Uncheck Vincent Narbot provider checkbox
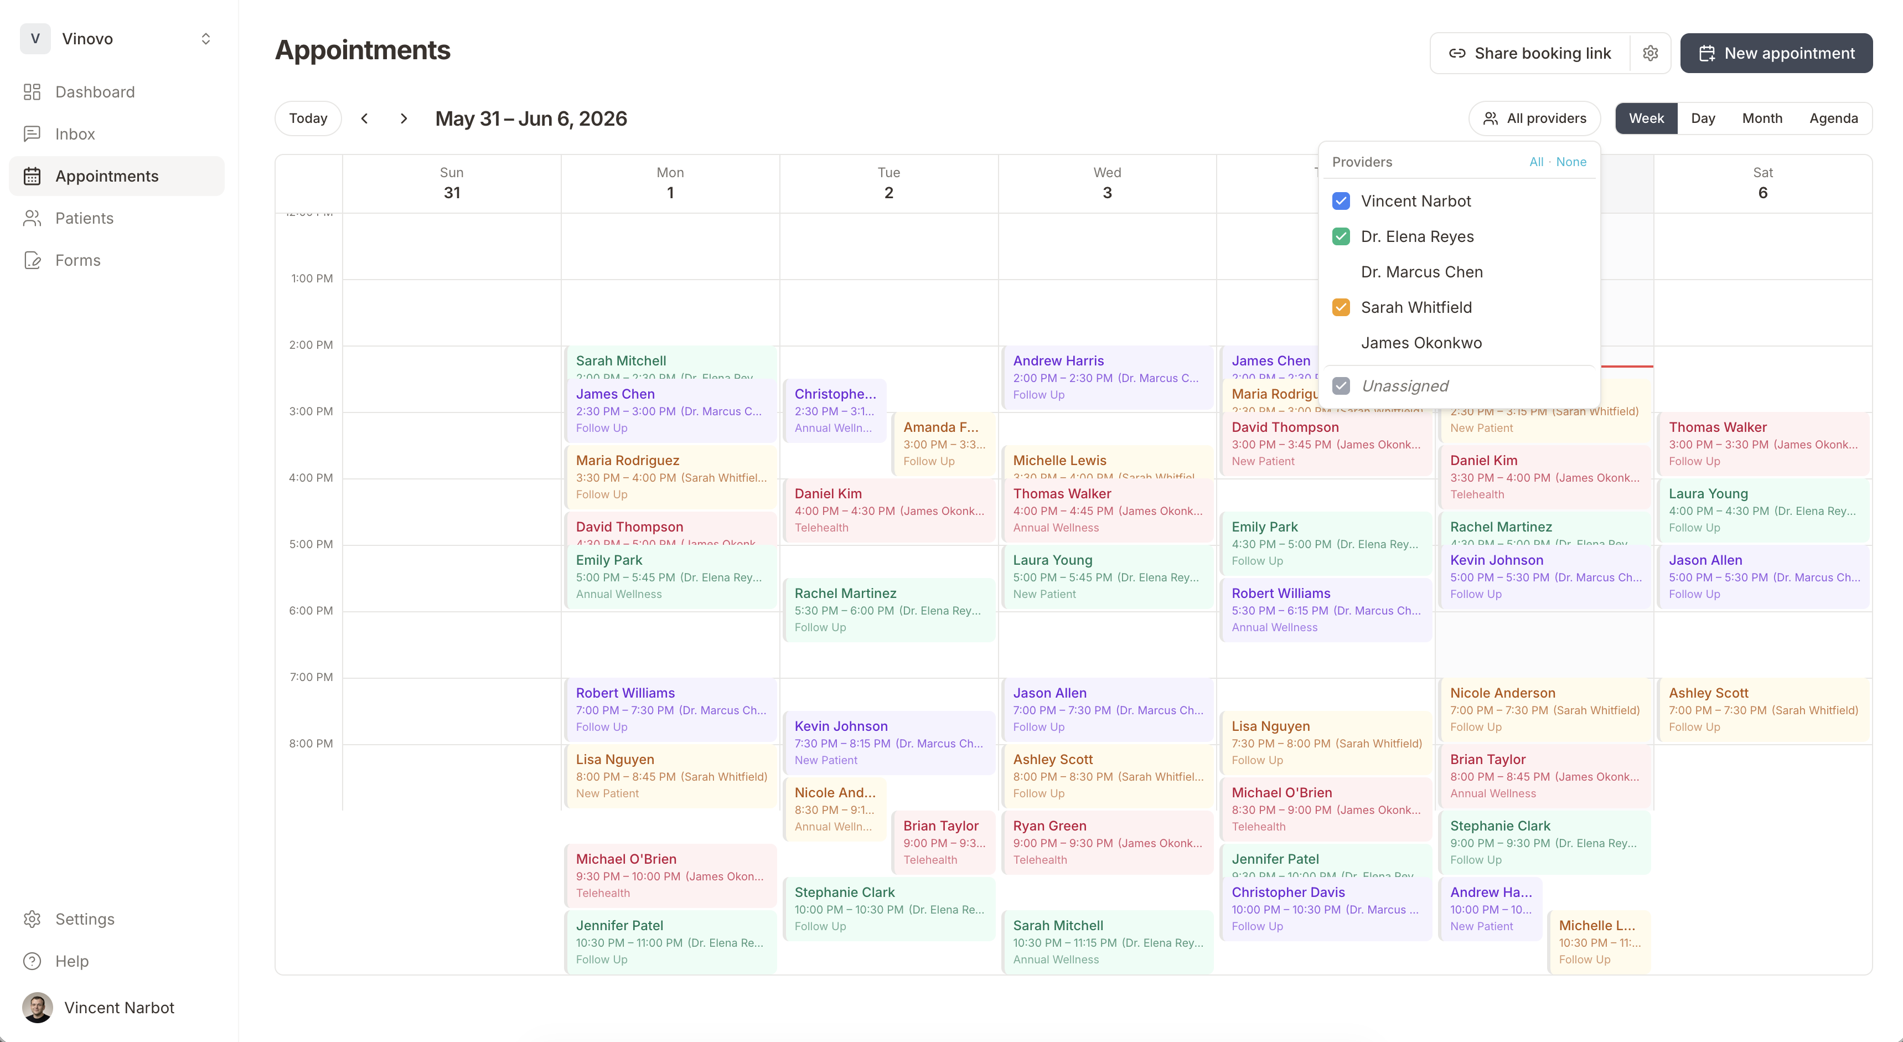1903x1042 pixels. coord(1341,201)
